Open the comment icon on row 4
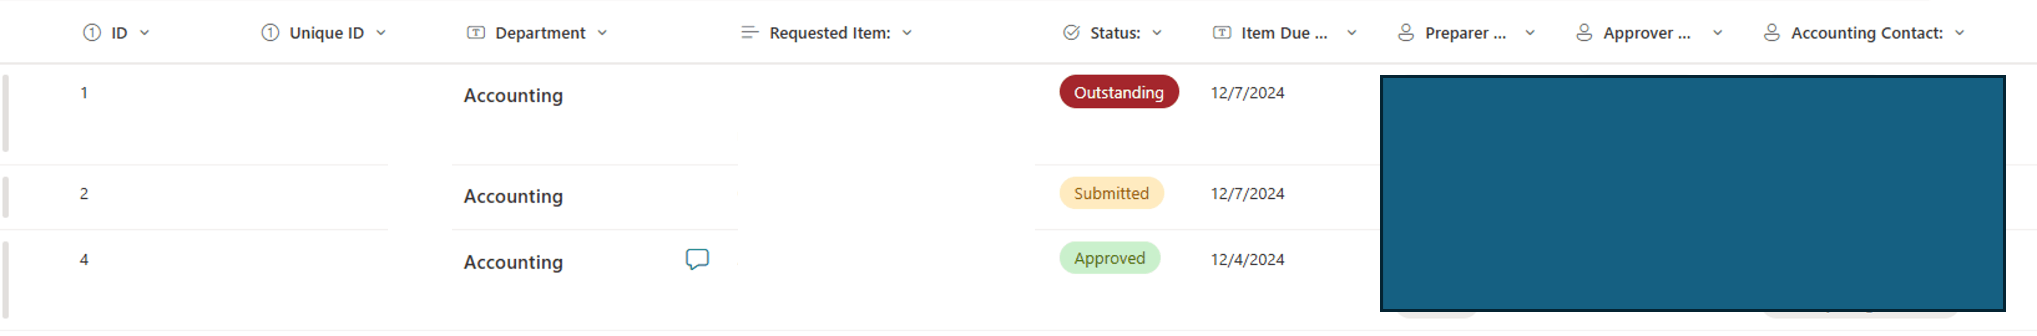 coord(697,259)
